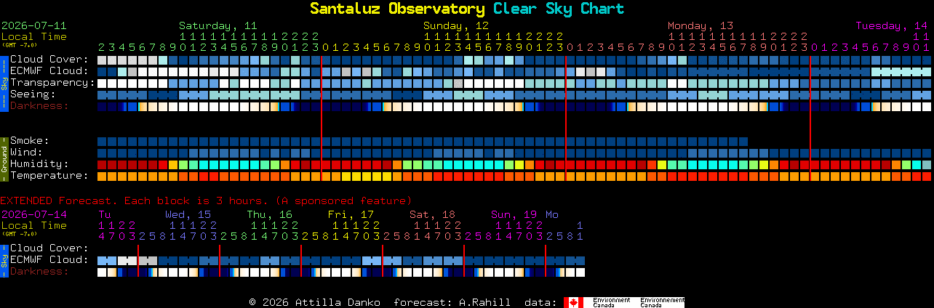Click first block in the Seeing row
Viewport: 934px width, 308px height.
102,94
